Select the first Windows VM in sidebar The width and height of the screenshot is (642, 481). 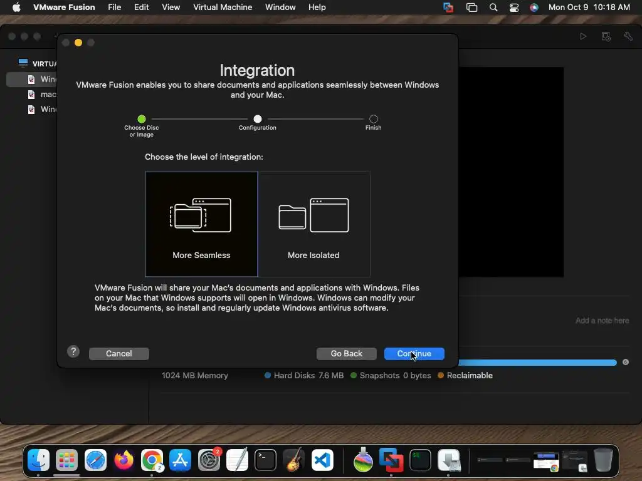31,79
